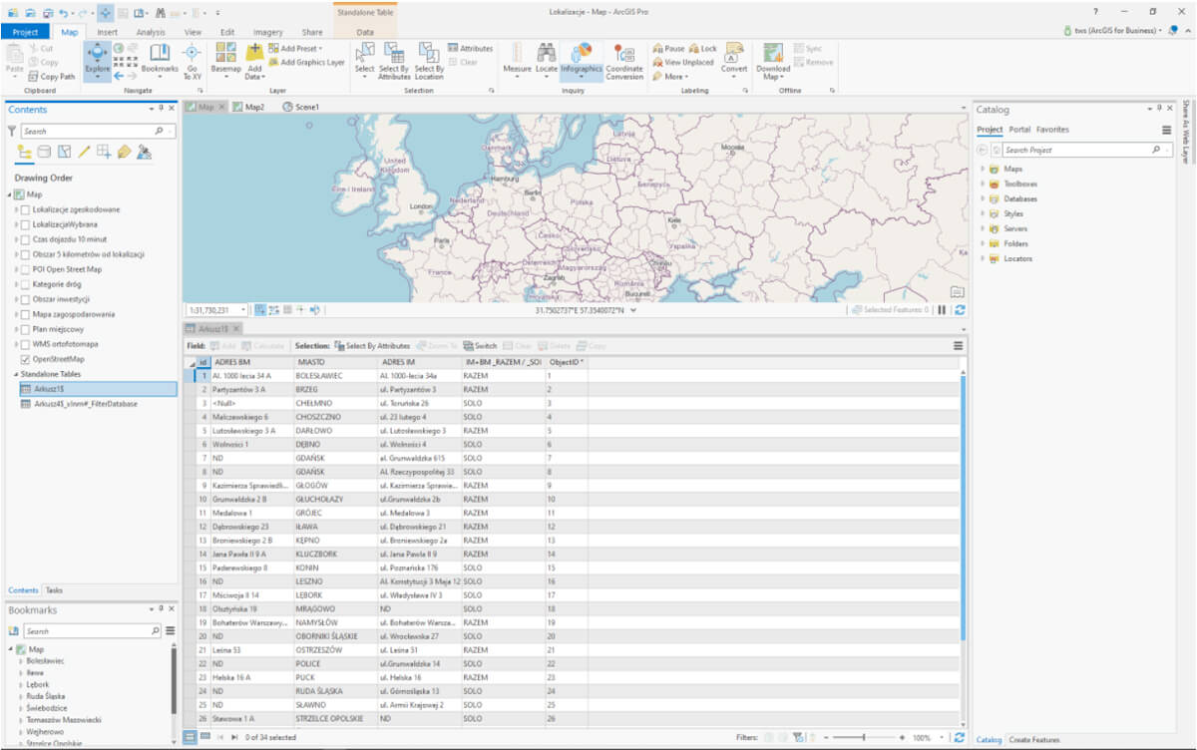Viewport: 1197px width, 750px height.
Task: Select the Lębork bookmark
Action: coord(38,684)
